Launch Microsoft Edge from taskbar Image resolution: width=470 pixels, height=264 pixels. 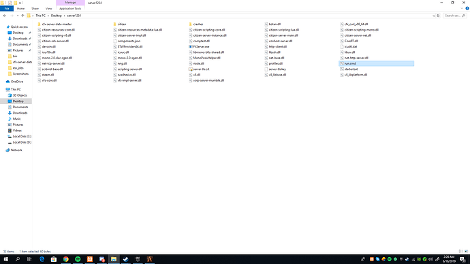[x=42, y=259]
